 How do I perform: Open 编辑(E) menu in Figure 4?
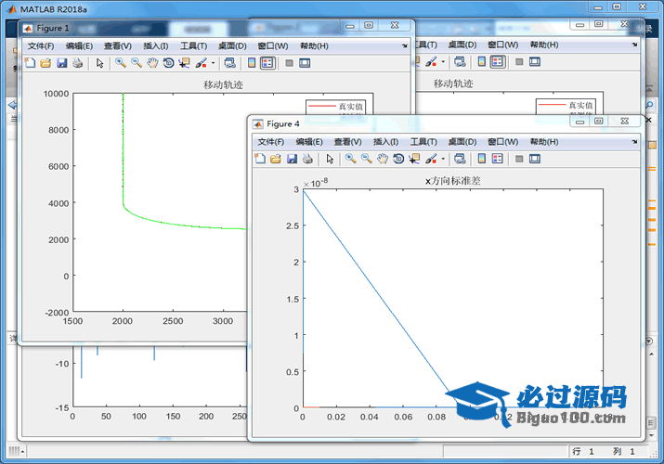tap(309, 142)
